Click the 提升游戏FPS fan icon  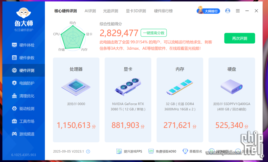[x=119, y=151]
